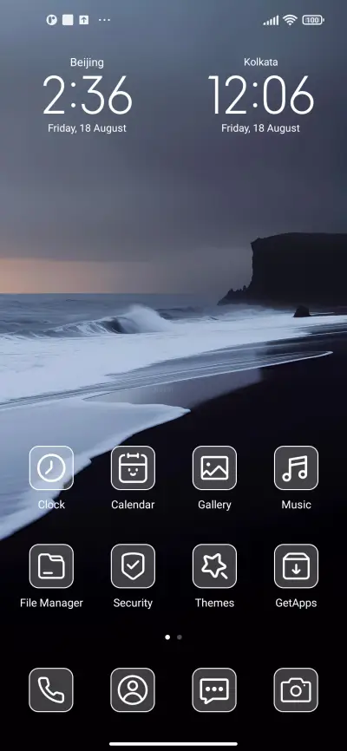Tap the date under Beijing clock

(88, 128)
